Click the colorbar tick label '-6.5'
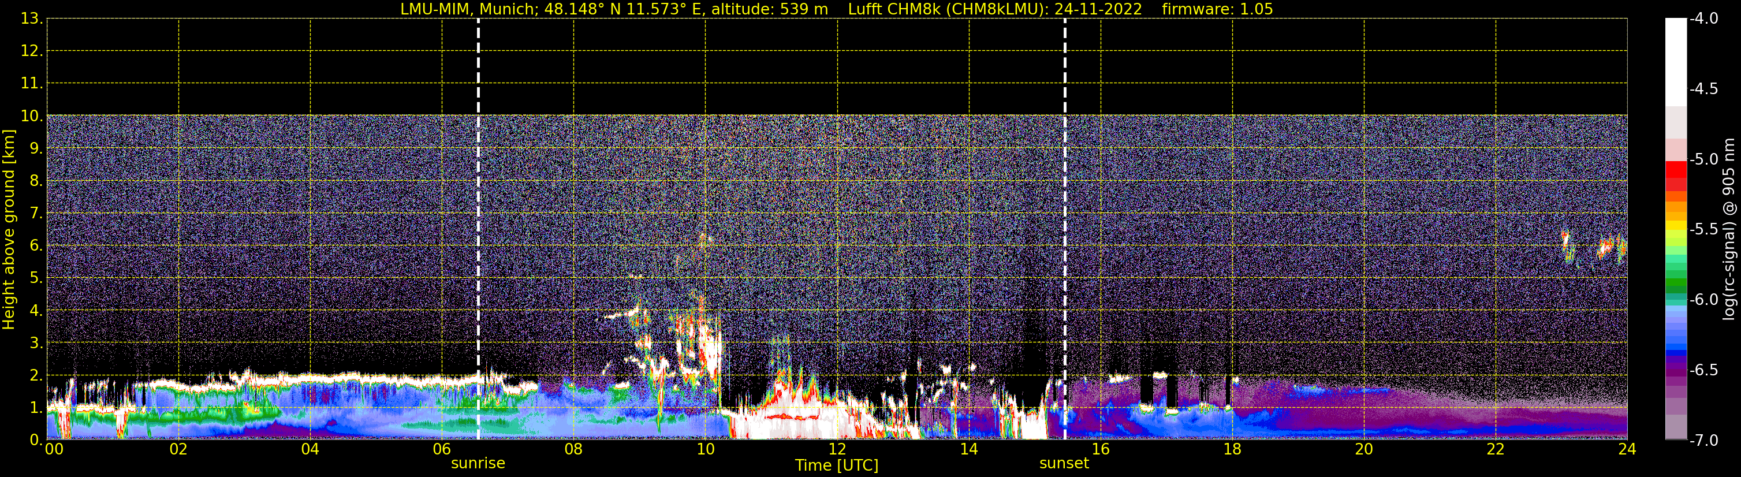This screenshot has height=477, width=1741. click(x=1704, y=370)
